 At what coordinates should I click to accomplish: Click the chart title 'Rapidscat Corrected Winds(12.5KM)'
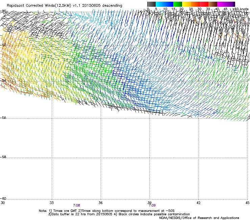coord(39,6)
